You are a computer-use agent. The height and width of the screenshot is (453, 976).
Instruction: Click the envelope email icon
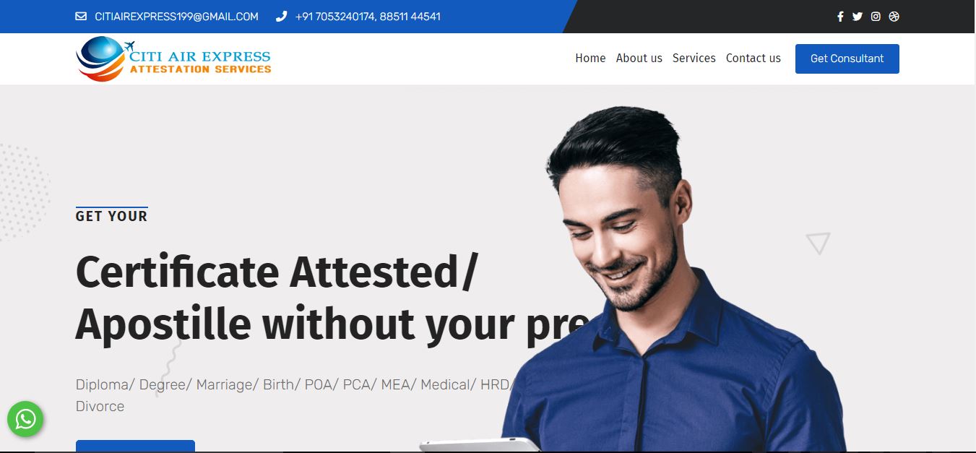tap(81, 17)
